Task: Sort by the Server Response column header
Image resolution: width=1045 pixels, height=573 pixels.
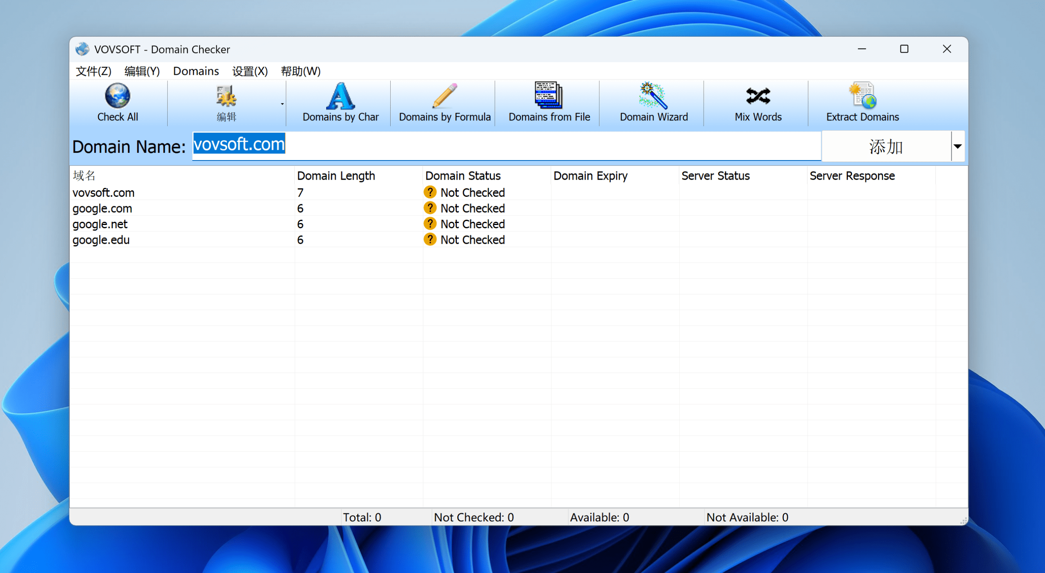Action: point(871,176)
